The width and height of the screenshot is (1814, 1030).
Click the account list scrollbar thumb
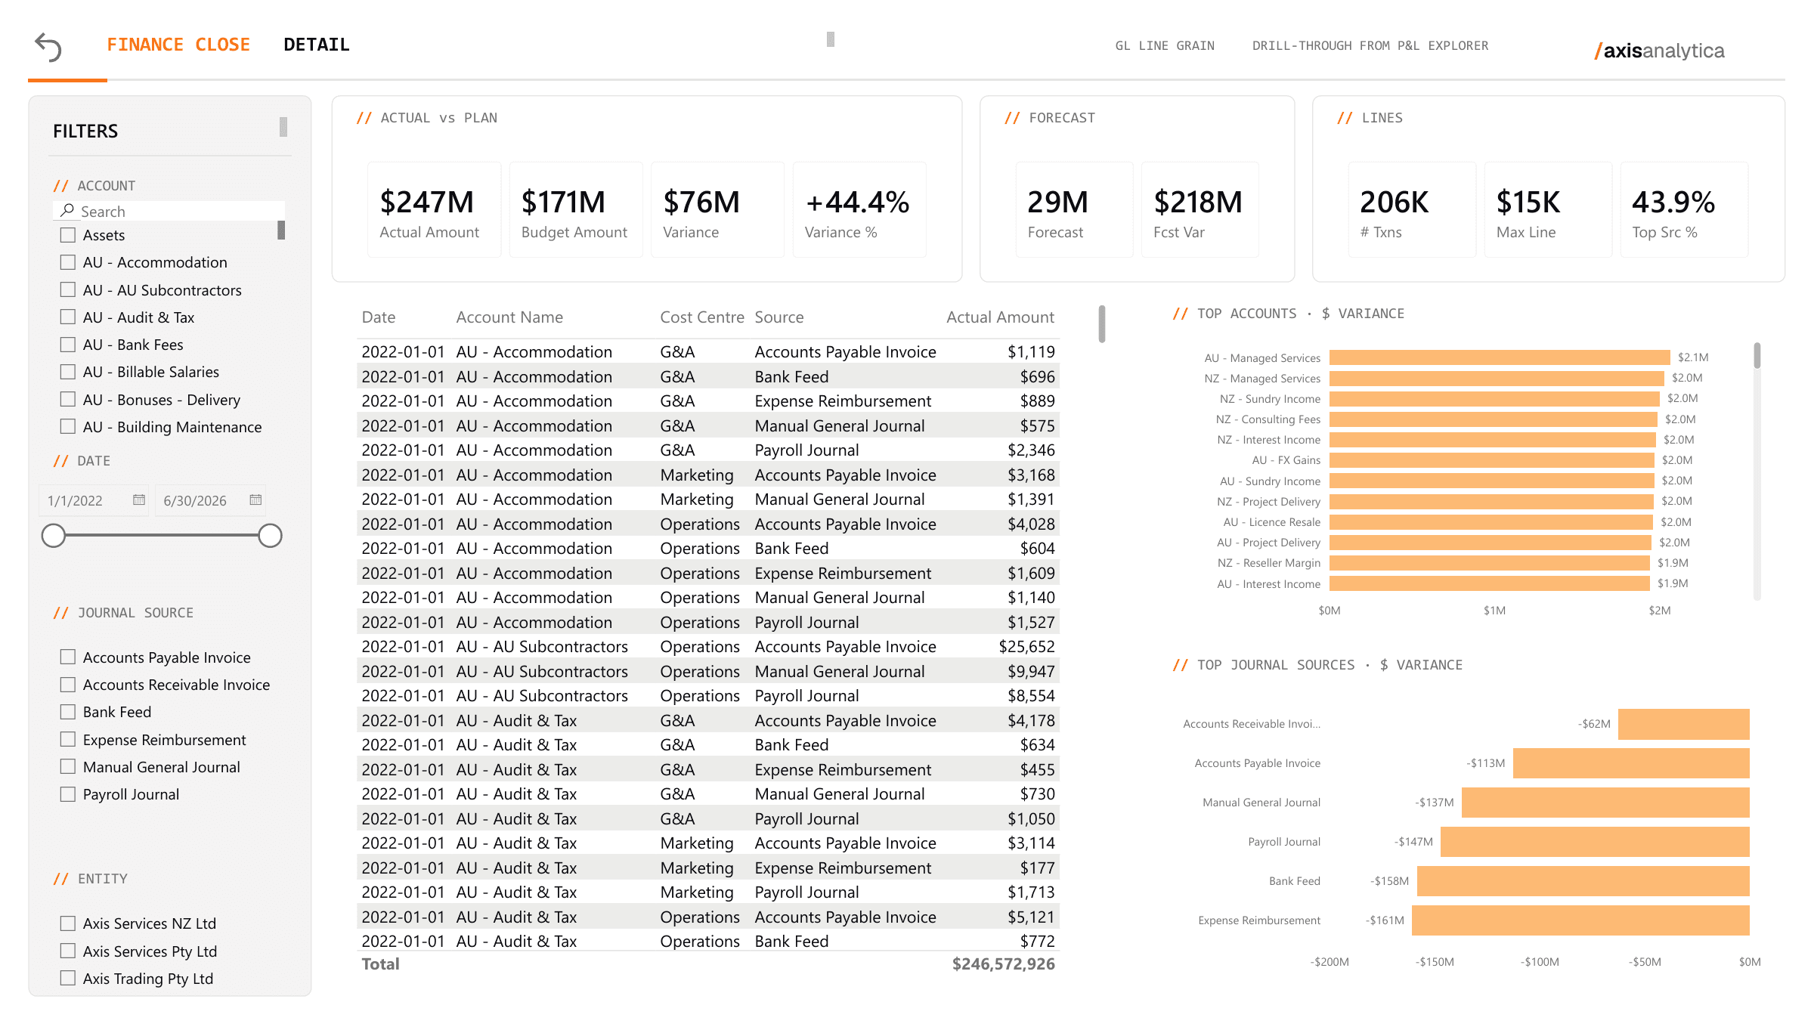coord(281,230)
